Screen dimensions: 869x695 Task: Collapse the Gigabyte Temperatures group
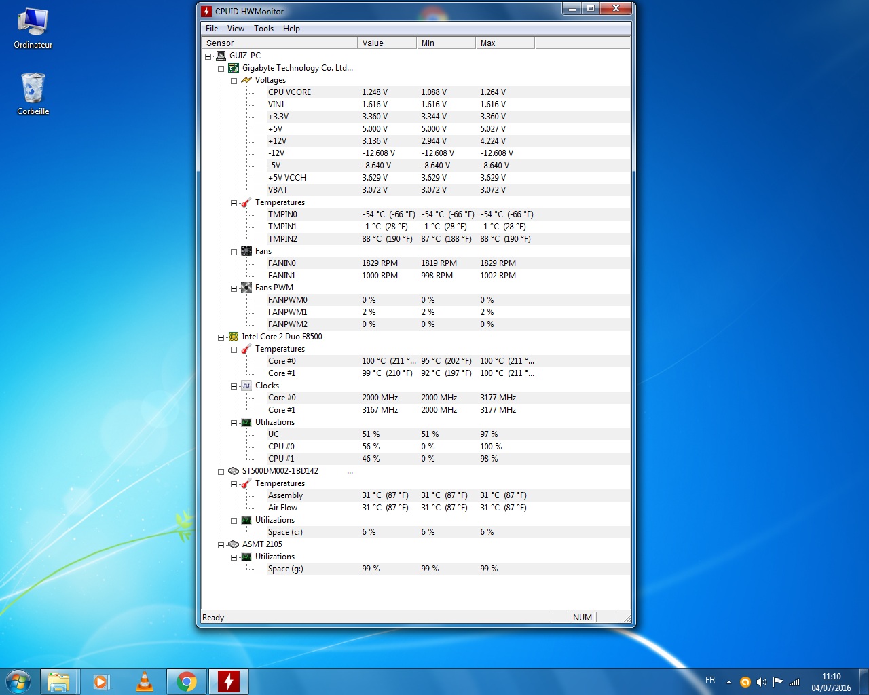pos(234,203)
